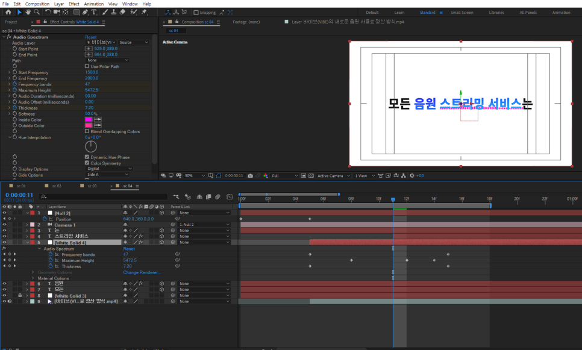Hide the Null 2 layer eye

click(x=4, y=213)
